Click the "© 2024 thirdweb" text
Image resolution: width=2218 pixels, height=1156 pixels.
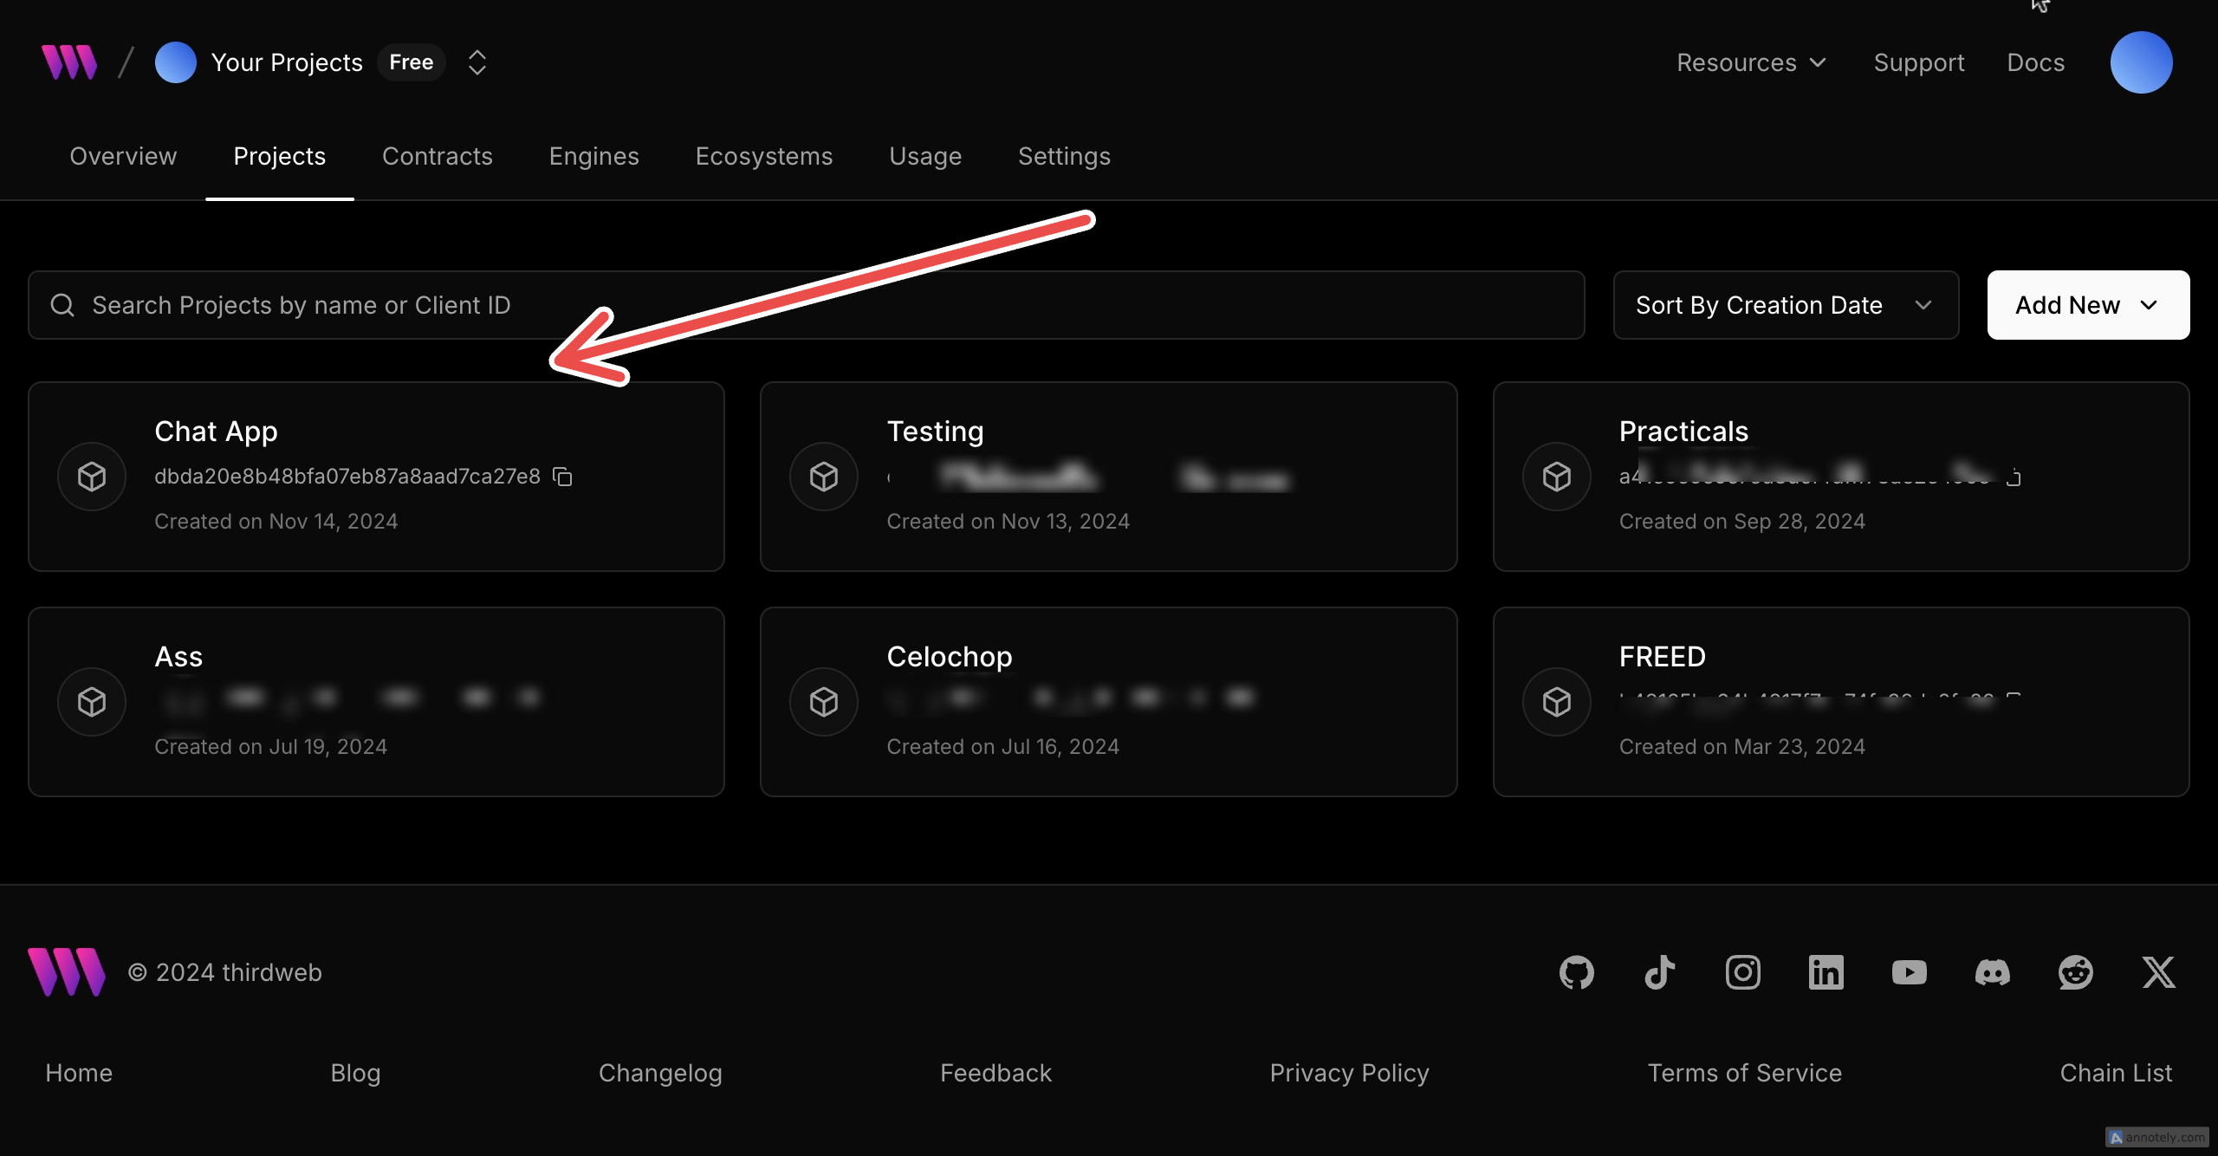tap(224, 972)
